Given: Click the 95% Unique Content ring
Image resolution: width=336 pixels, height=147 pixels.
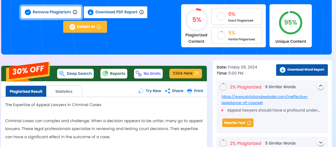Looking at the screenshot, I should (291, 23).
